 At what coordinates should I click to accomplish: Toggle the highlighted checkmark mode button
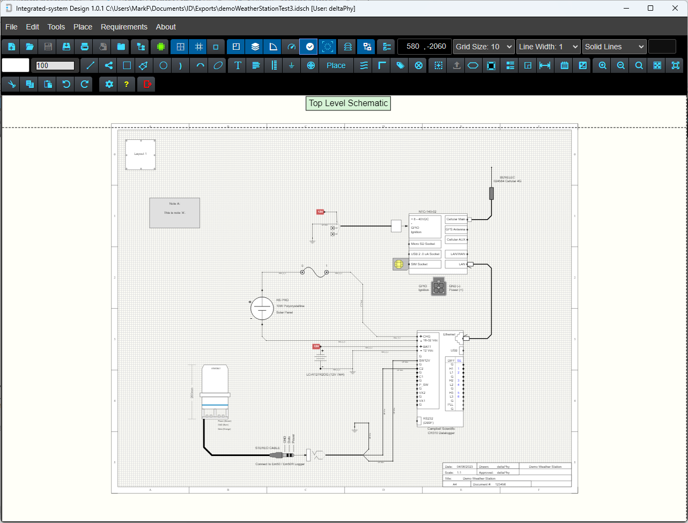coord(308,47)
